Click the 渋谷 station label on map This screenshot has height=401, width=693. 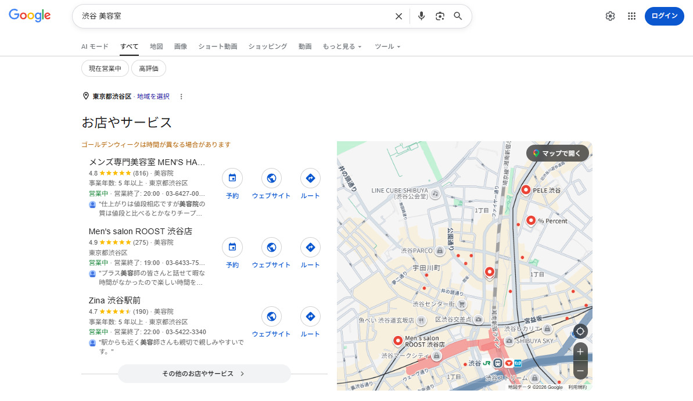(474, 363)
